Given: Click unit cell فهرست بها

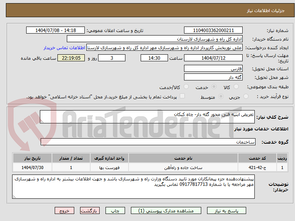Looking at the screenshot, I should coord(109,168).
